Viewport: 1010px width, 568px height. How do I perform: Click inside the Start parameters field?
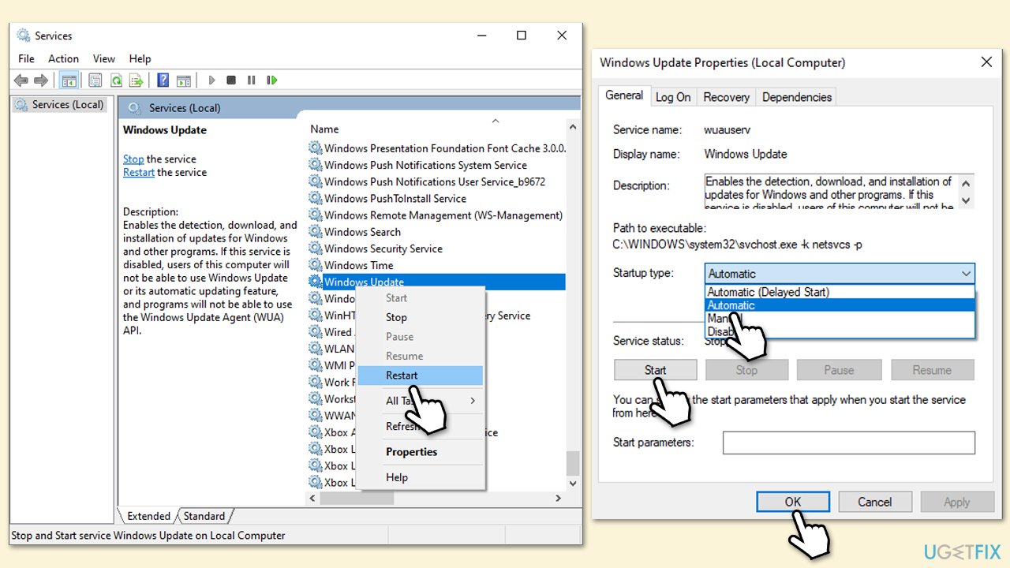[x=848, y=443]
